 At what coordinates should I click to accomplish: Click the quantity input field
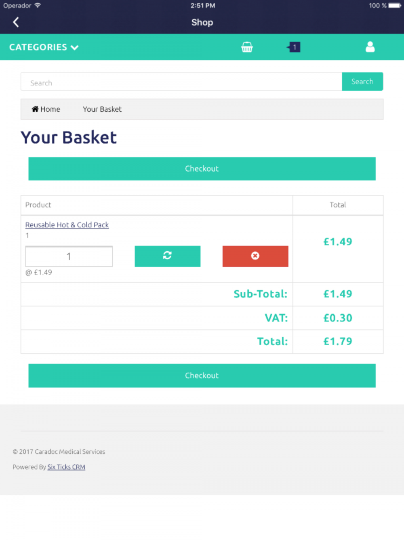69,256
